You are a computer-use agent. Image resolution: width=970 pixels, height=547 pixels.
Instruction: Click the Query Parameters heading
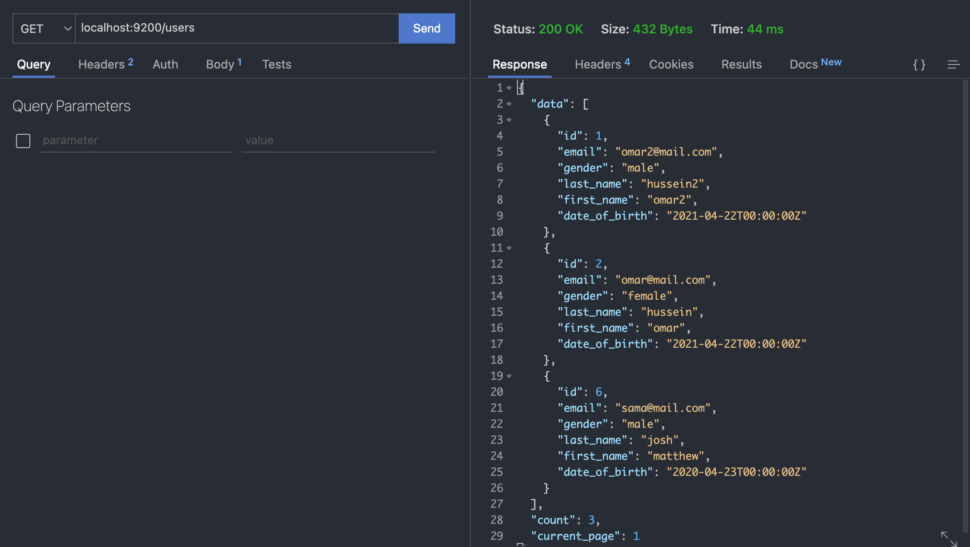pyautogui.click(x=72, y=106)
